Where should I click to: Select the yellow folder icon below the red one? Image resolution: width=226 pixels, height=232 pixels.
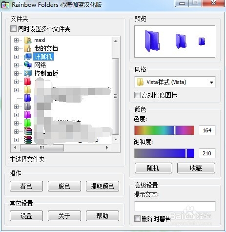(x=27, y=90)
